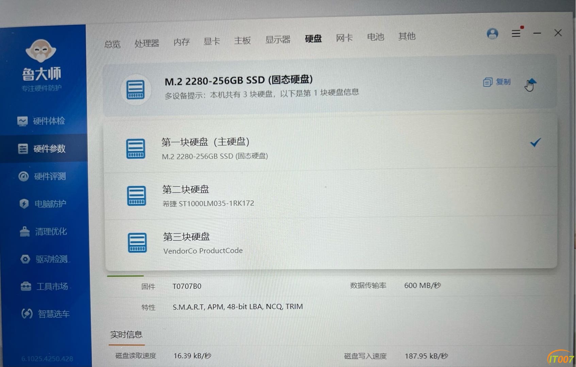Click disk write speed 187.95 kB/秒
The width and height of the screenshot is (576, 367).
click(426, 356)
